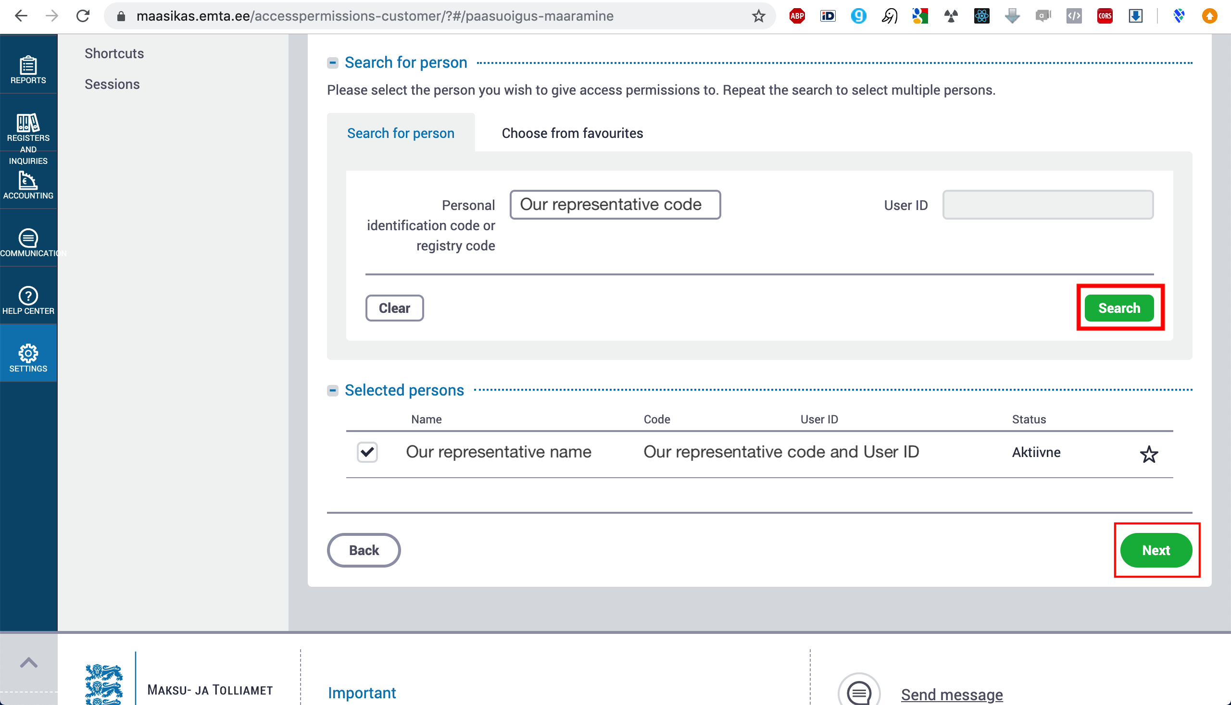Add representative to favourites with star
The width and height of the screenshot is (1231, 705).
(1148, 454)
